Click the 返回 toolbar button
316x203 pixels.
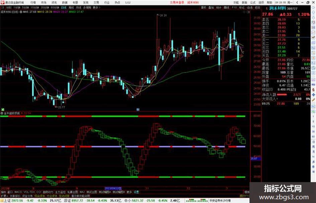pyautogui.click(x=257, y=7)
